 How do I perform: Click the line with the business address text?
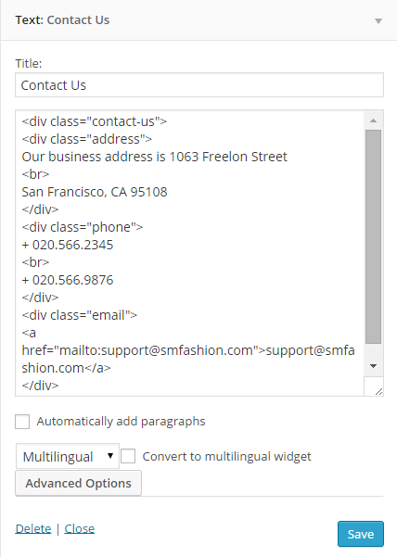pos(154,157)
